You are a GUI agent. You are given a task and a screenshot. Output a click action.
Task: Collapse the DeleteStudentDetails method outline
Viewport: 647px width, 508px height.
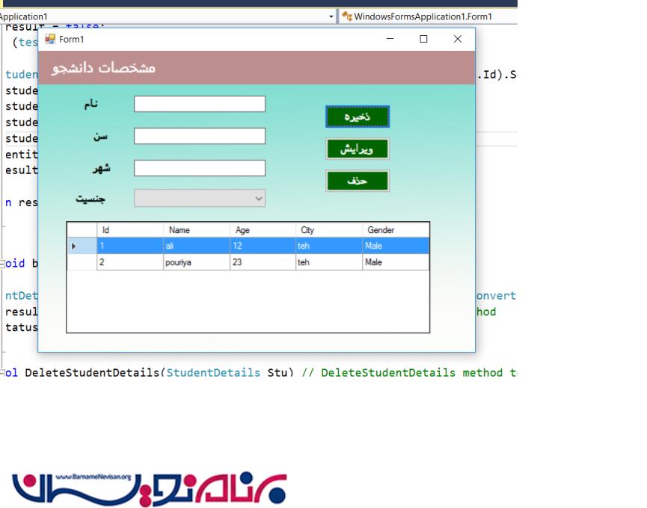(3, 372)
